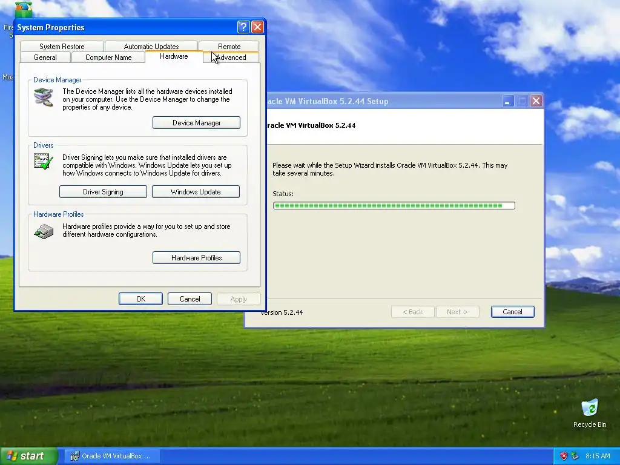
Task: Open the Recycle Bin desktop icon
Action: pyautogui.click(x=590, y=414)
